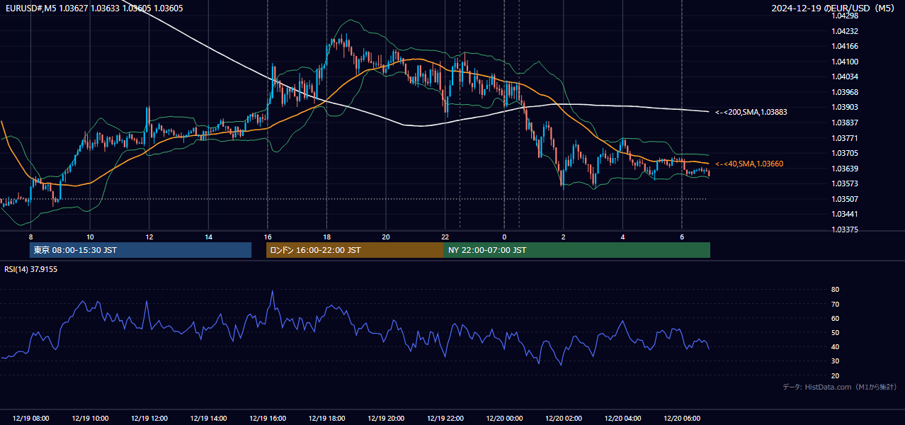The height and width of the screenshot is (425, 905).
Task: Click the 12/20 04:00 date label
Action: (623, 419)
